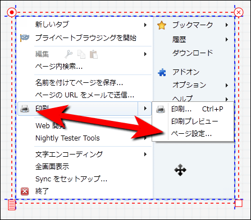Expand the 編集 submenu arrow

(x=145, y=54)
